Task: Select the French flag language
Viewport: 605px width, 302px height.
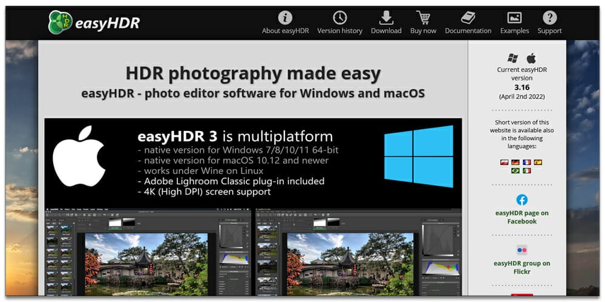Action: point(527,162)
